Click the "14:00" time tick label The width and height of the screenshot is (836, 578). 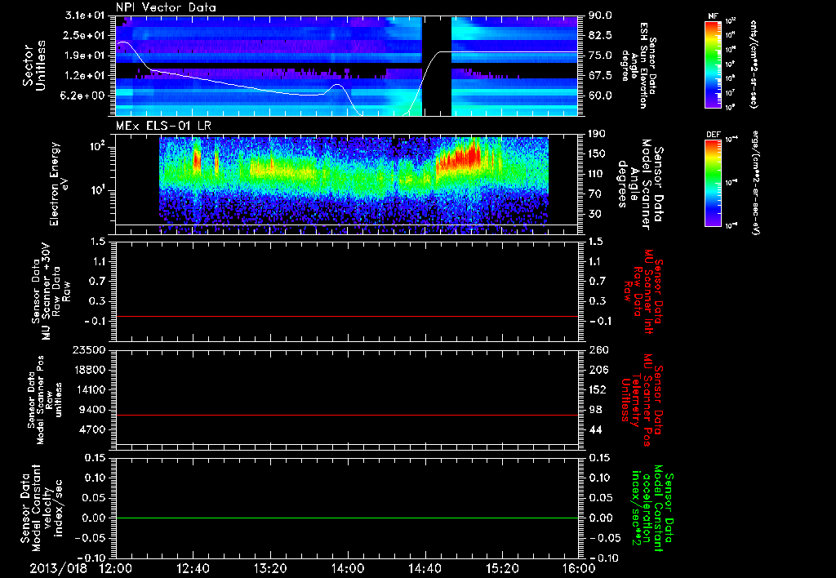(348, 568)
